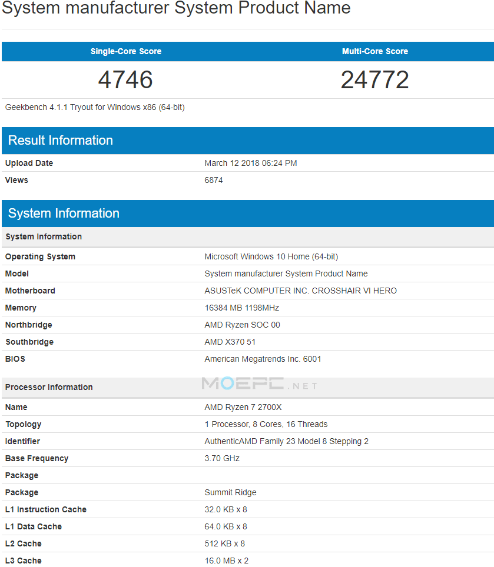
Task: Select the 'Package' label beside Summit Ridge
Action: 22,492
